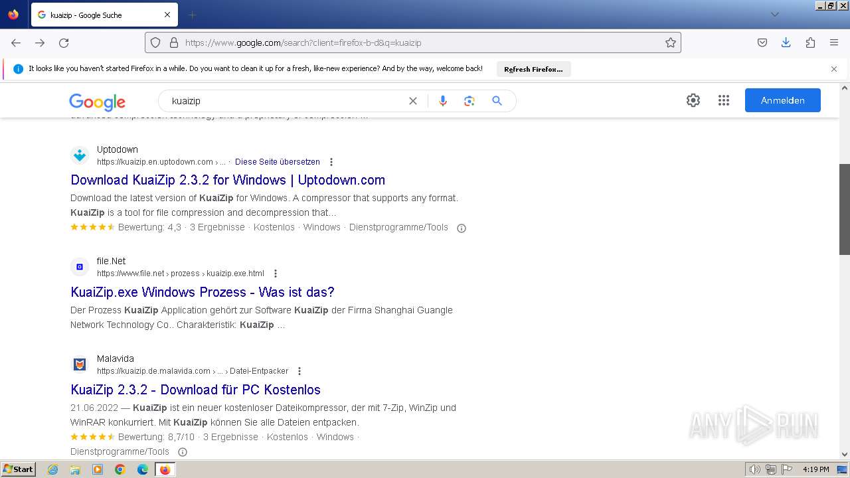Open more options for Uptodown result

click(x=331, y=162)
